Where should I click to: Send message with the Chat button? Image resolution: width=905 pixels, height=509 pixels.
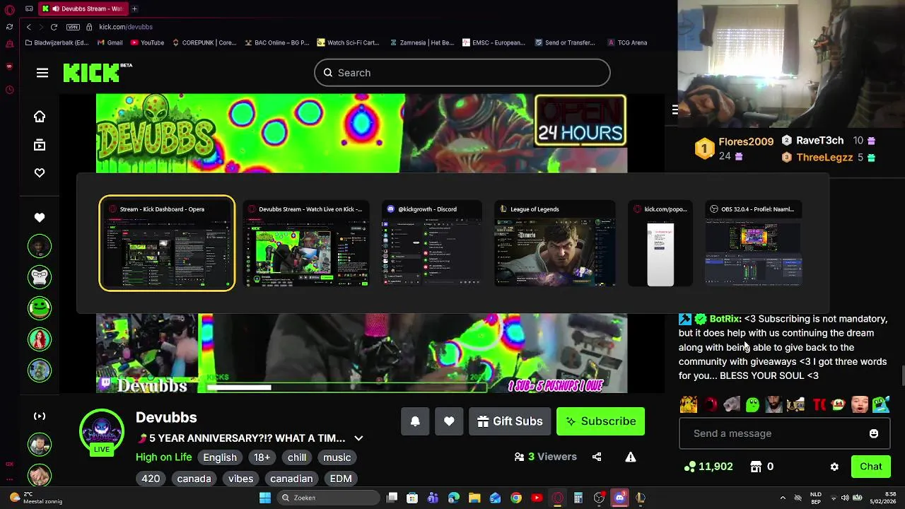tap(871, 467)
